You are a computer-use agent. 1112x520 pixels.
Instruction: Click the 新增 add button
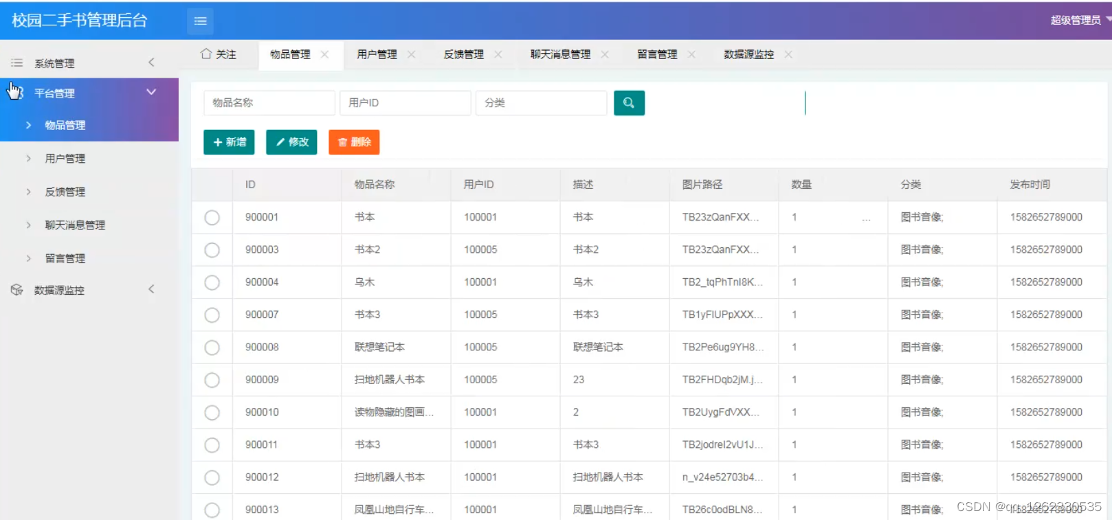(x=230, y=142)
